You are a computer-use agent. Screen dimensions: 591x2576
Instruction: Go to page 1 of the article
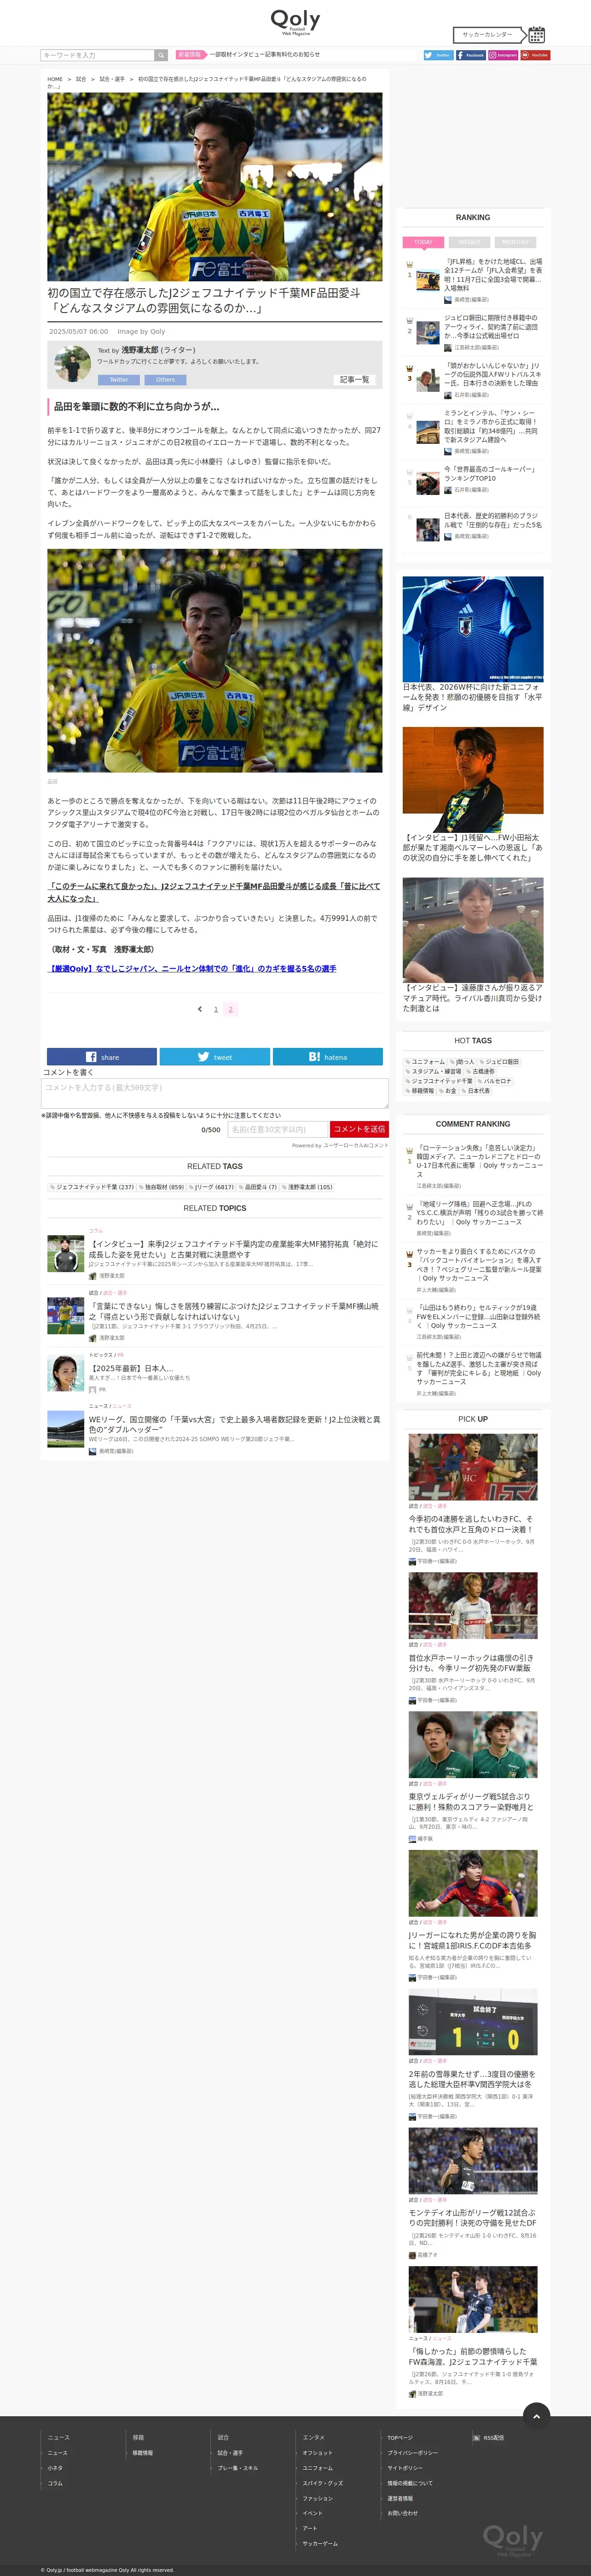click(x=216, y=1009)
